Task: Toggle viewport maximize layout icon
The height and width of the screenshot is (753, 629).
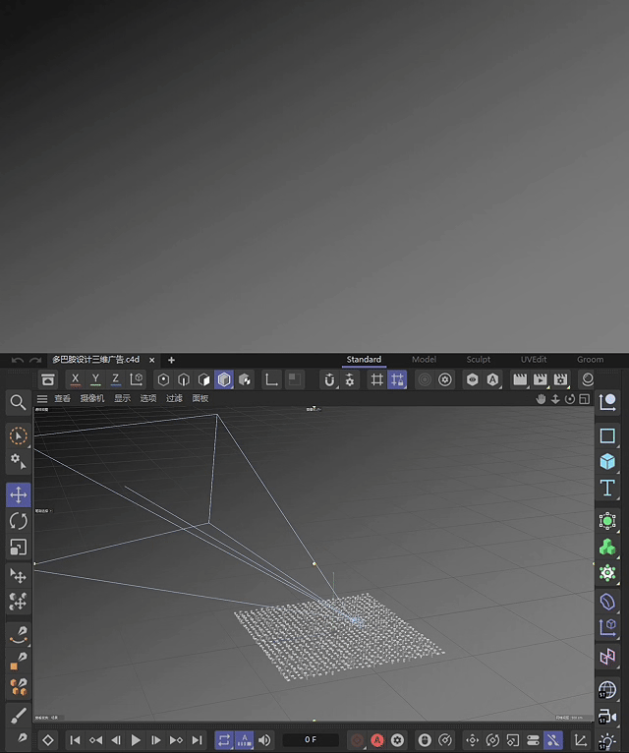Action: [585, 399]
